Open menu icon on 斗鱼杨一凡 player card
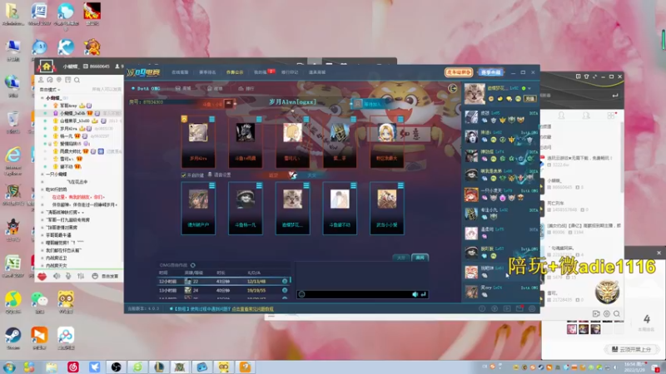 [259, 185]
